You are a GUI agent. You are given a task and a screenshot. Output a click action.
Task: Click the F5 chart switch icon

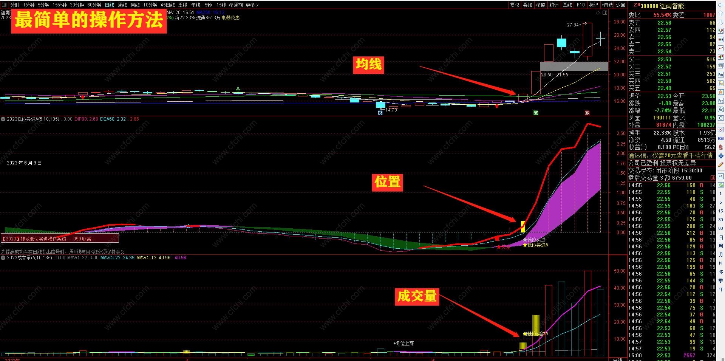721,177
